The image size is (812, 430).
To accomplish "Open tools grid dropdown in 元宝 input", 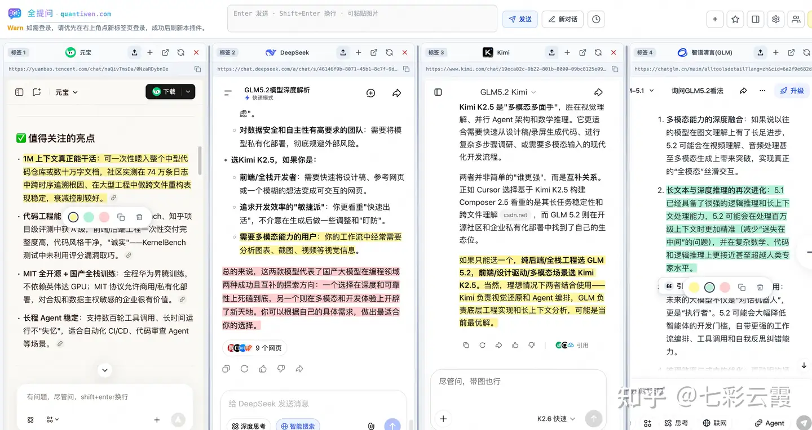I will click(x=52, y=419).
